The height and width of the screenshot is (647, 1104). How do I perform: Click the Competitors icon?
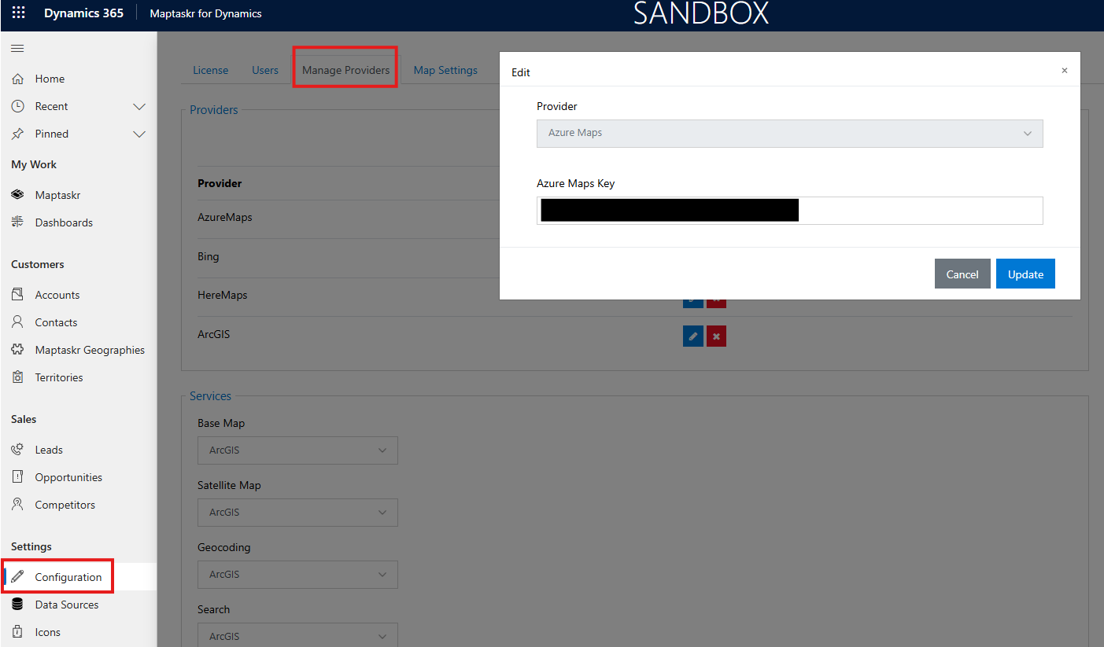click(x=17, y=505)
